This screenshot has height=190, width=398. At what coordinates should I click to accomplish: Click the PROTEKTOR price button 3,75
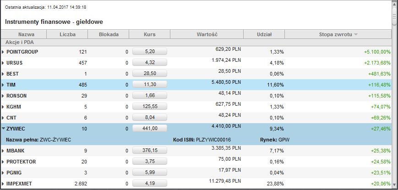[x=150, y=161]
